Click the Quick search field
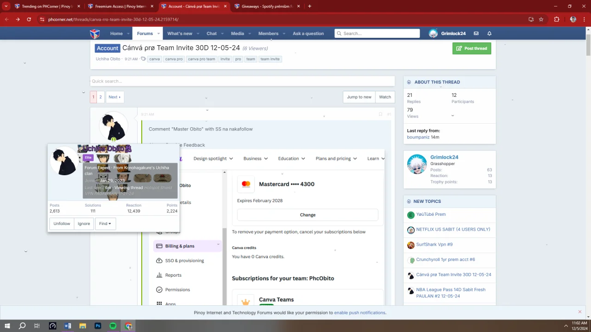 click(x=242, y=81)
